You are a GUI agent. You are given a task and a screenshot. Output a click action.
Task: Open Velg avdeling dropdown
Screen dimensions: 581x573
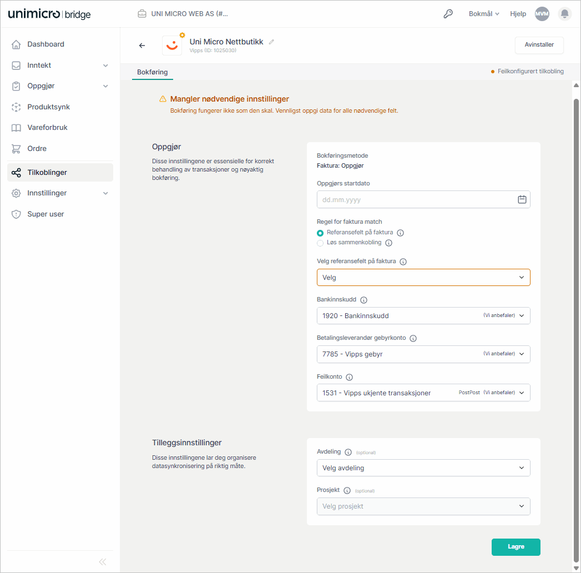[423, 468]
